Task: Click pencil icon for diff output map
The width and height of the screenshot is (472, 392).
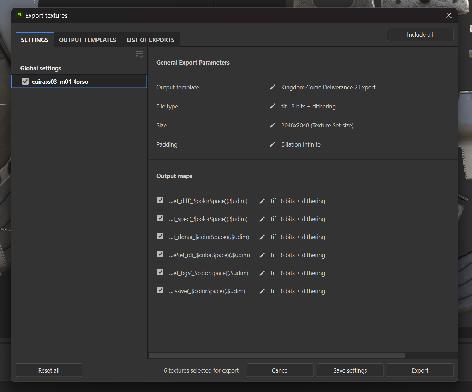Action: (x=262, y=201)
